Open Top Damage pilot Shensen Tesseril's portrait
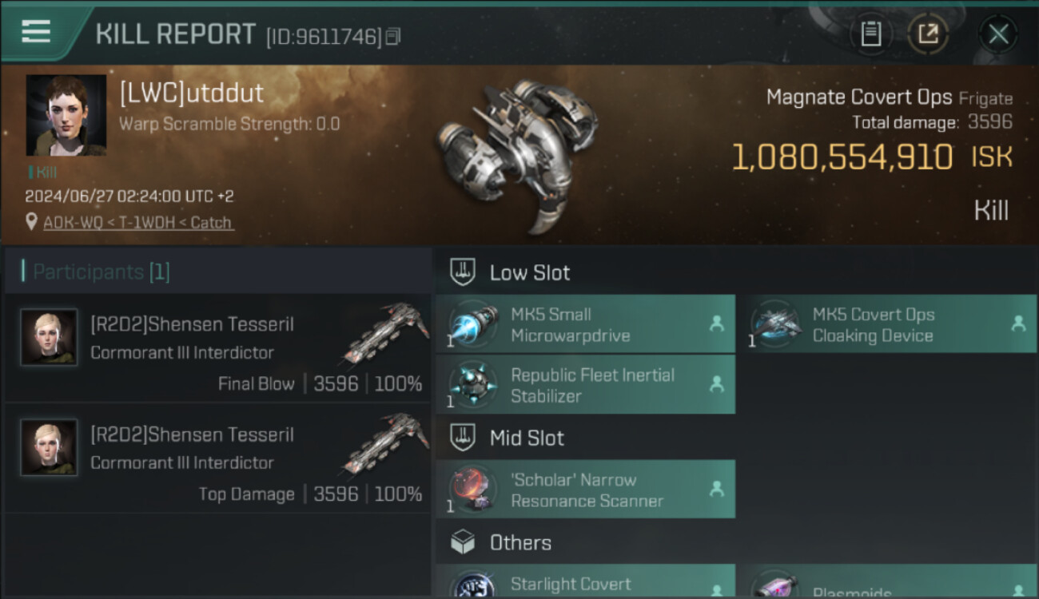This screenshot has width=1039, height=599. click(49, 447)
